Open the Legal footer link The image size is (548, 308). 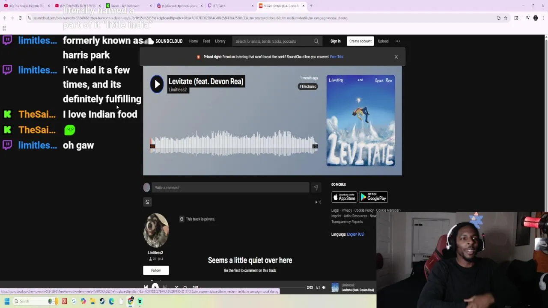pos(335,210)
